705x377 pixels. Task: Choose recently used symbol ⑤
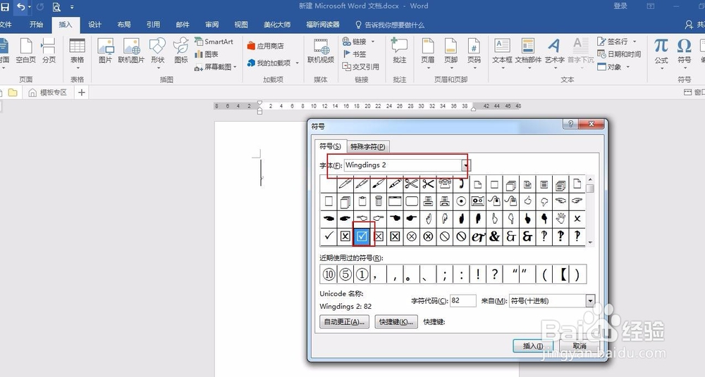pyautogui.click(x=345, y=274)
